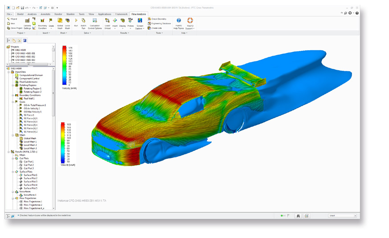The width and height of the screenshot is (389, 238).
Task: Run Check Geometry
Action: (157, 19)
